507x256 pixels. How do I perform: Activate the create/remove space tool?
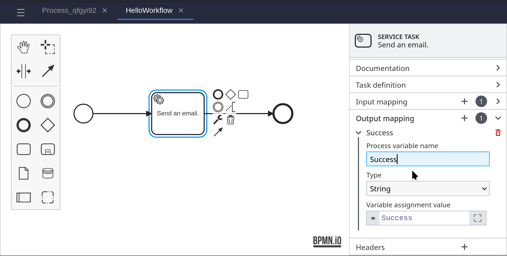pyautogui.click(x=24, y=71)
